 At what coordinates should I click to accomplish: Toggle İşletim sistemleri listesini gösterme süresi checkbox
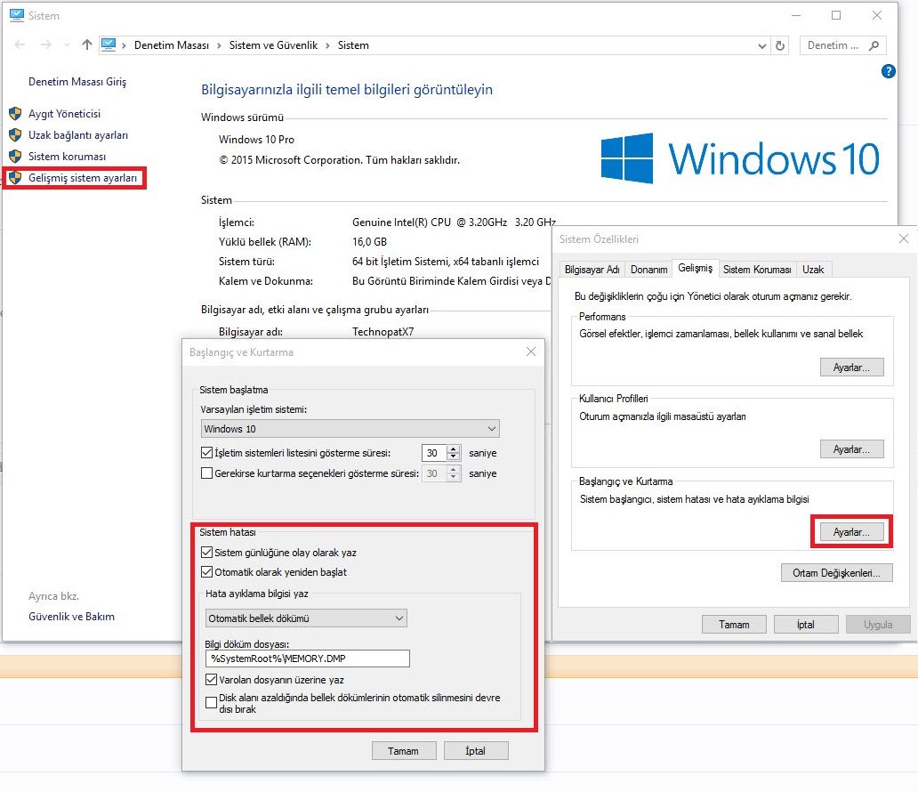206,453
